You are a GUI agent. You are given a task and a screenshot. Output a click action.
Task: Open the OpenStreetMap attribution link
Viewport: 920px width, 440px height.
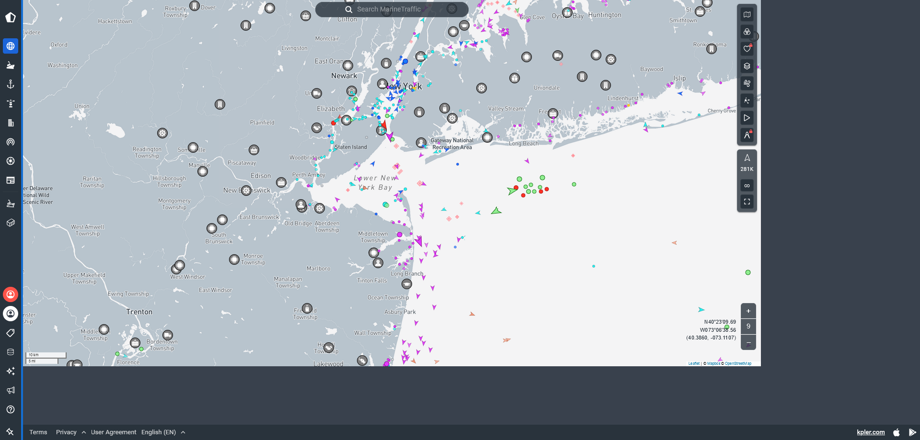(x=738, y=363)
